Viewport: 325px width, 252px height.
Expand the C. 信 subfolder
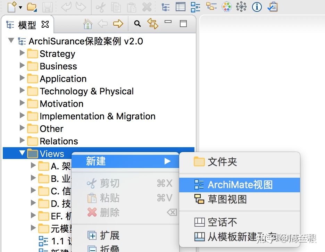click(x=33, y=190)
